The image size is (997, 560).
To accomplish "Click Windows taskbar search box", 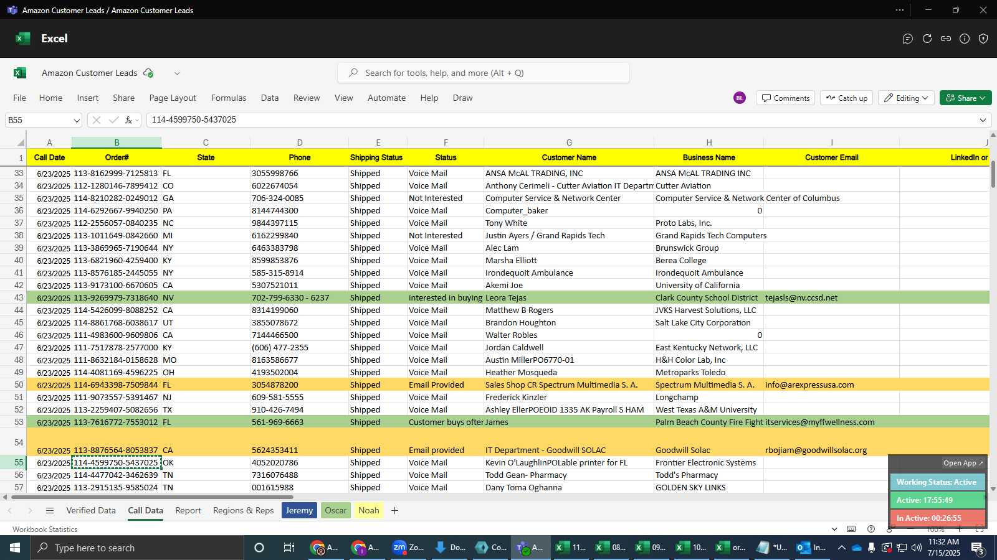I will pyautogui.click(x=137, y=548).
